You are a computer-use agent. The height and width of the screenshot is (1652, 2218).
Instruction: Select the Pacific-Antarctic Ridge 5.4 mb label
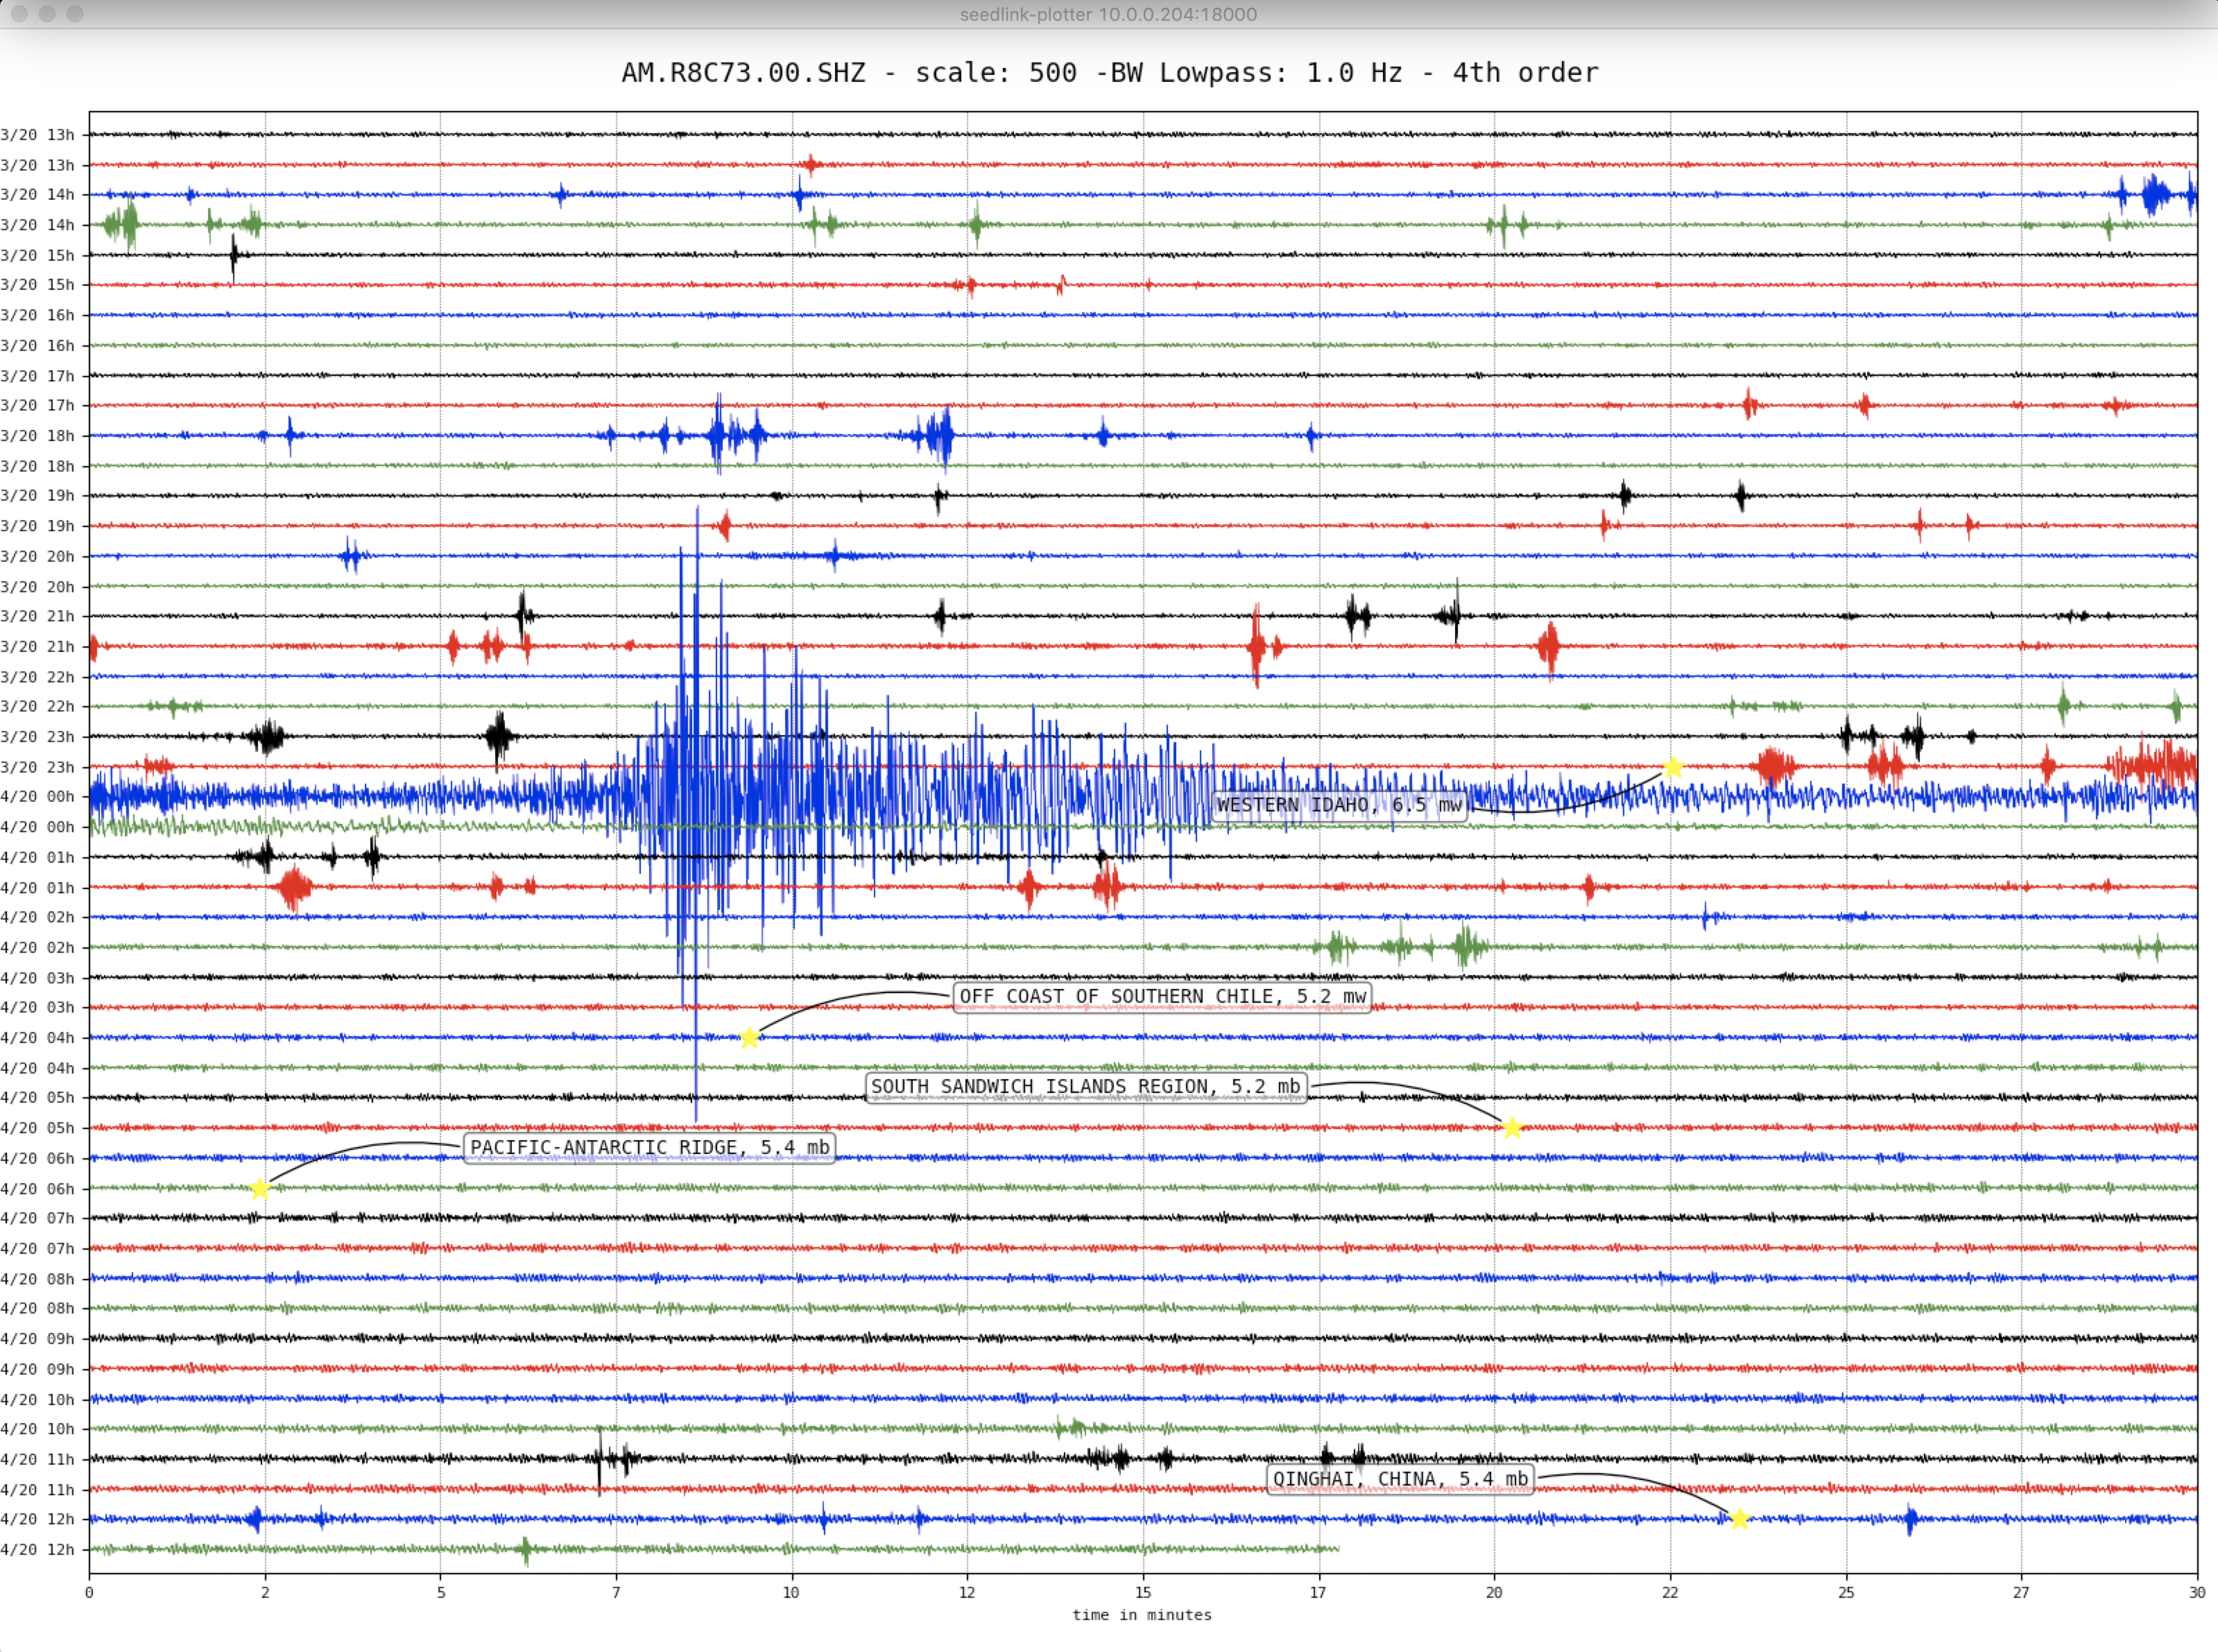[x=650, y=1148]
